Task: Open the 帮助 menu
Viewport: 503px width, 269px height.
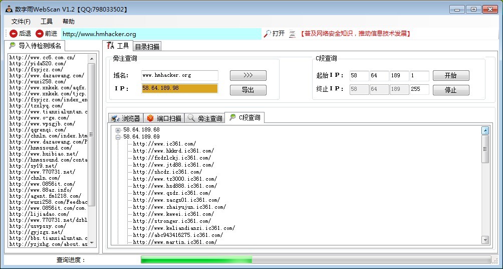Action: pyautogui.click(x=69, y=22)
